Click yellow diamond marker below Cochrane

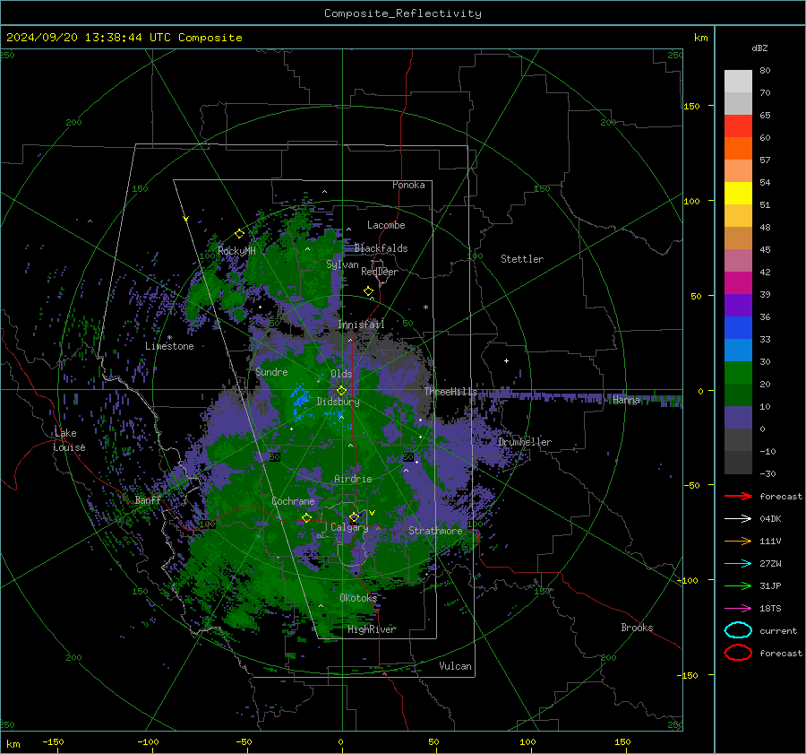[x=306, y=518]
